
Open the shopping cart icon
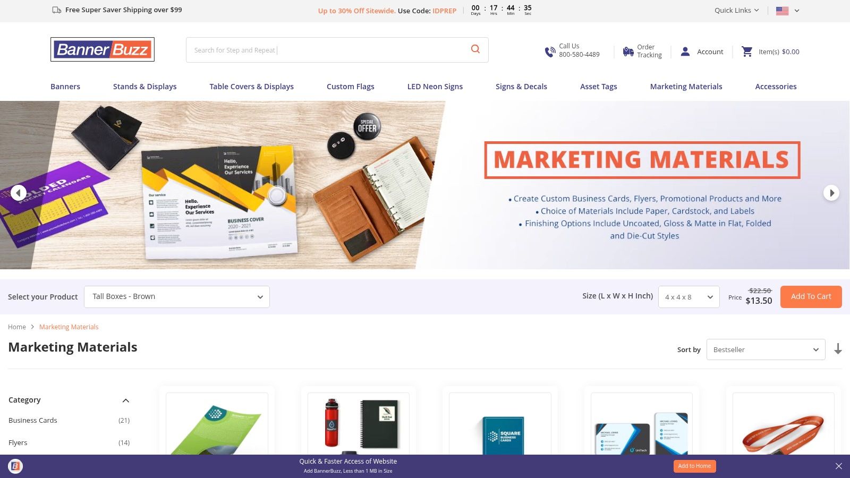click(747, 52)
